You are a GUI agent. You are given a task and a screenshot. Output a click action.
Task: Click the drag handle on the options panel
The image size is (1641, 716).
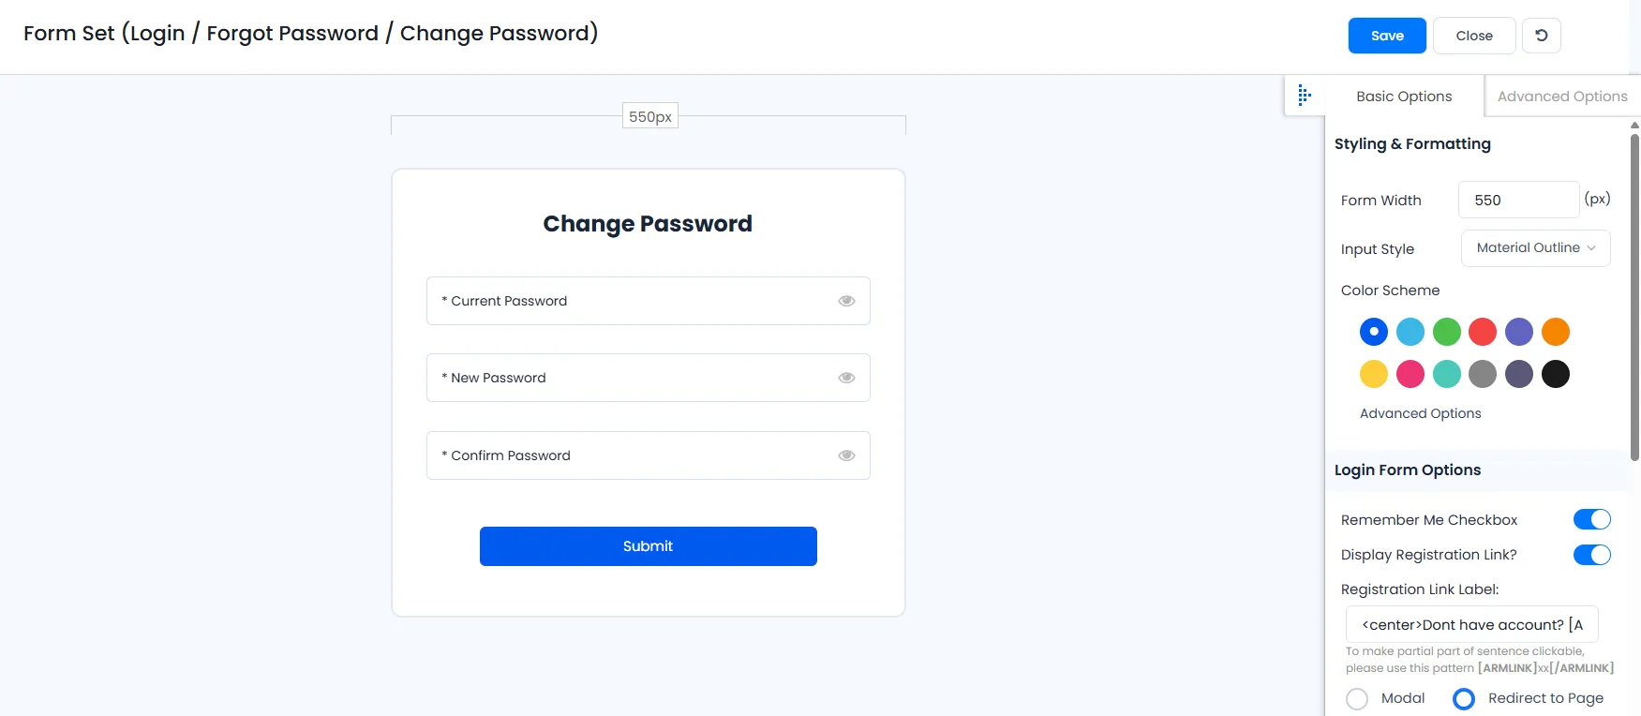[x=1304, y=95]
